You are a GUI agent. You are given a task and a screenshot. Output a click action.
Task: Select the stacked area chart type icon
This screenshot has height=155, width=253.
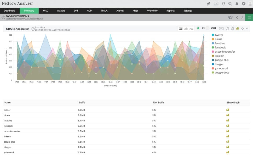click(x=186, y=29)
